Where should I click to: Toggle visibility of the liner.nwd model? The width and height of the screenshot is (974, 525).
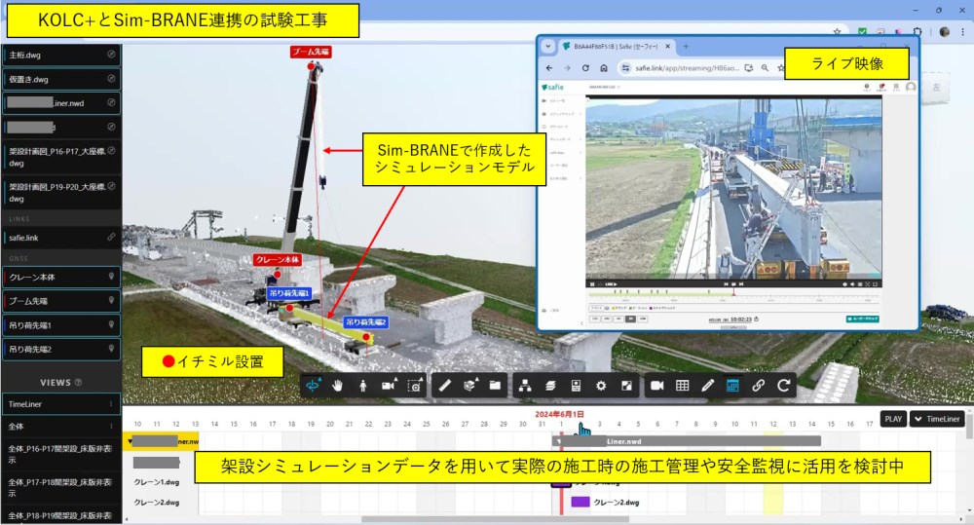[x=111, y=103]
